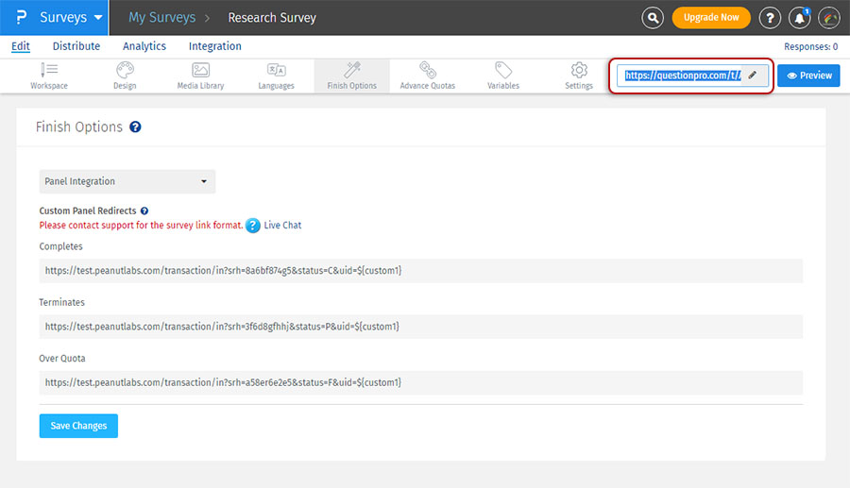Image resolution: width=850 pixels, height=488 pixels.
Task: Click the help icon beside Finish Options
Action: click(x=135, y=126)
